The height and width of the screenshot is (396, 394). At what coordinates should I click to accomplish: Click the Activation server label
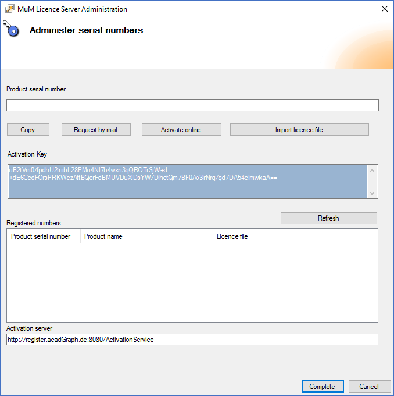(x=29, y=328)
